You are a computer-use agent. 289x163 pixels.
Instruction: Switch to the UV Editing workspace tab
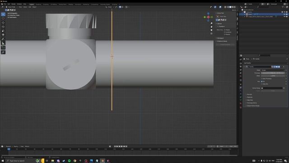pyautogui.click(x=54, y=4)
